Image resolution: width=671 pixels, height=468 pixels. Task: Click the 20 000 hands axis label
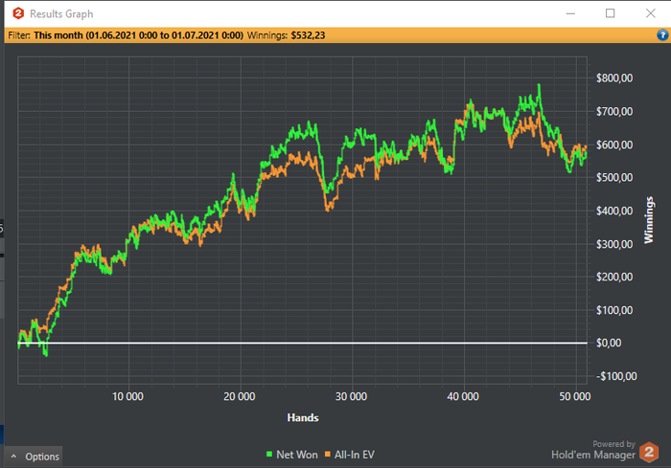click(240, 396)
